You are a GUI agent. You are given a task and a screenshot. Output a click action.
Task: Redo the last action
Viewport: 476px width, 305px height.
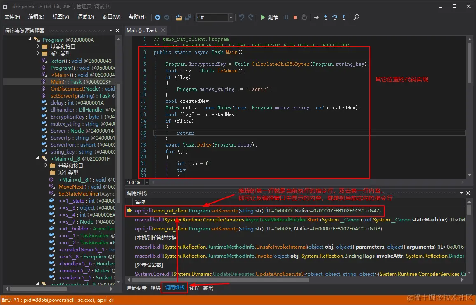251,17
